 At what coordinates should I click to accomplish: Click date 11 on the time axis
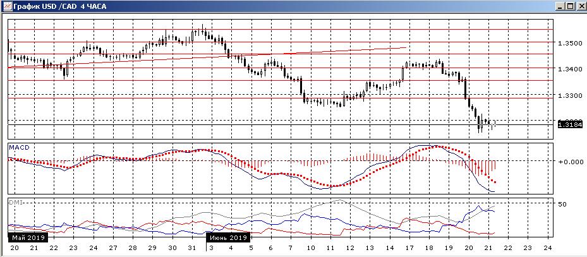(329, 249)
